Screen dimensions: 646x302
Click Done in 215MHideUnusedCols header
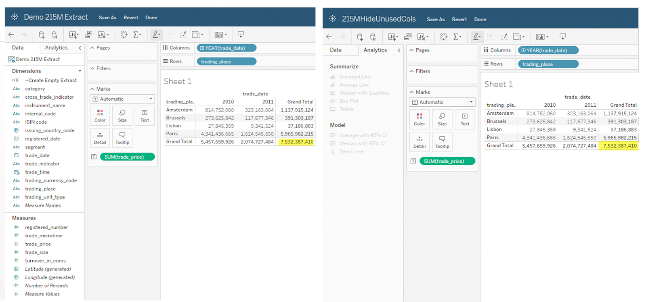coord(480,19)
